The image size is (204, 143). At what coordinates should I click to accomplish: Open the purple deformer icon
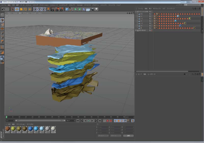(x=84, y=9)
